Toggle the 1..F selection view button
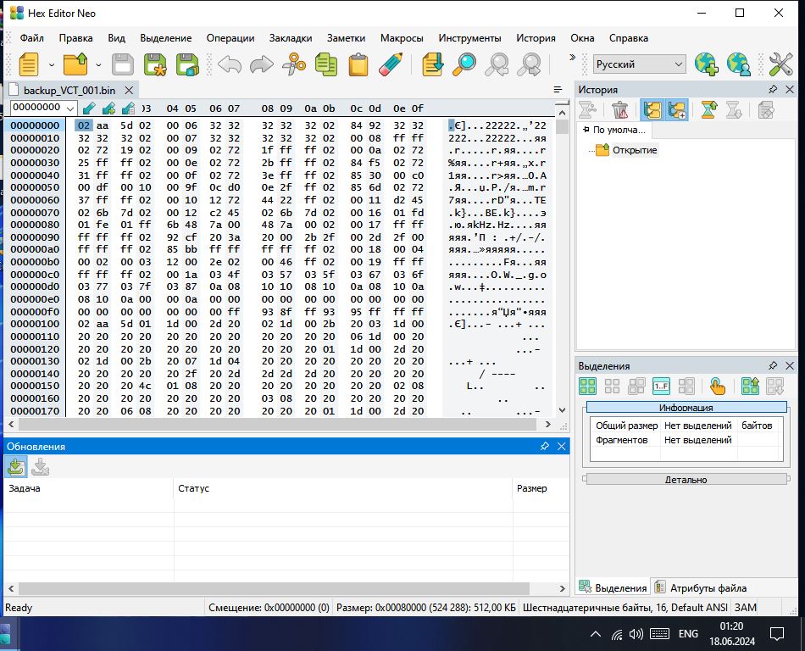 (x=661, y=386)
